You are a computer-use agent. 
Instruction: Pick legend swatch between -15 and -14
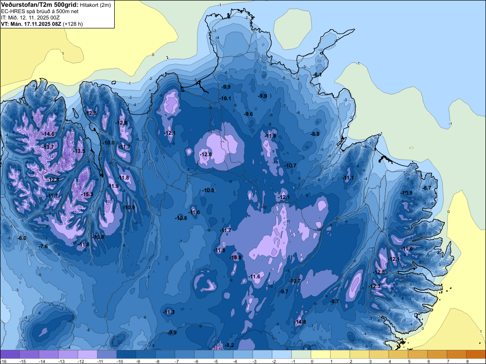pos(29,354)
